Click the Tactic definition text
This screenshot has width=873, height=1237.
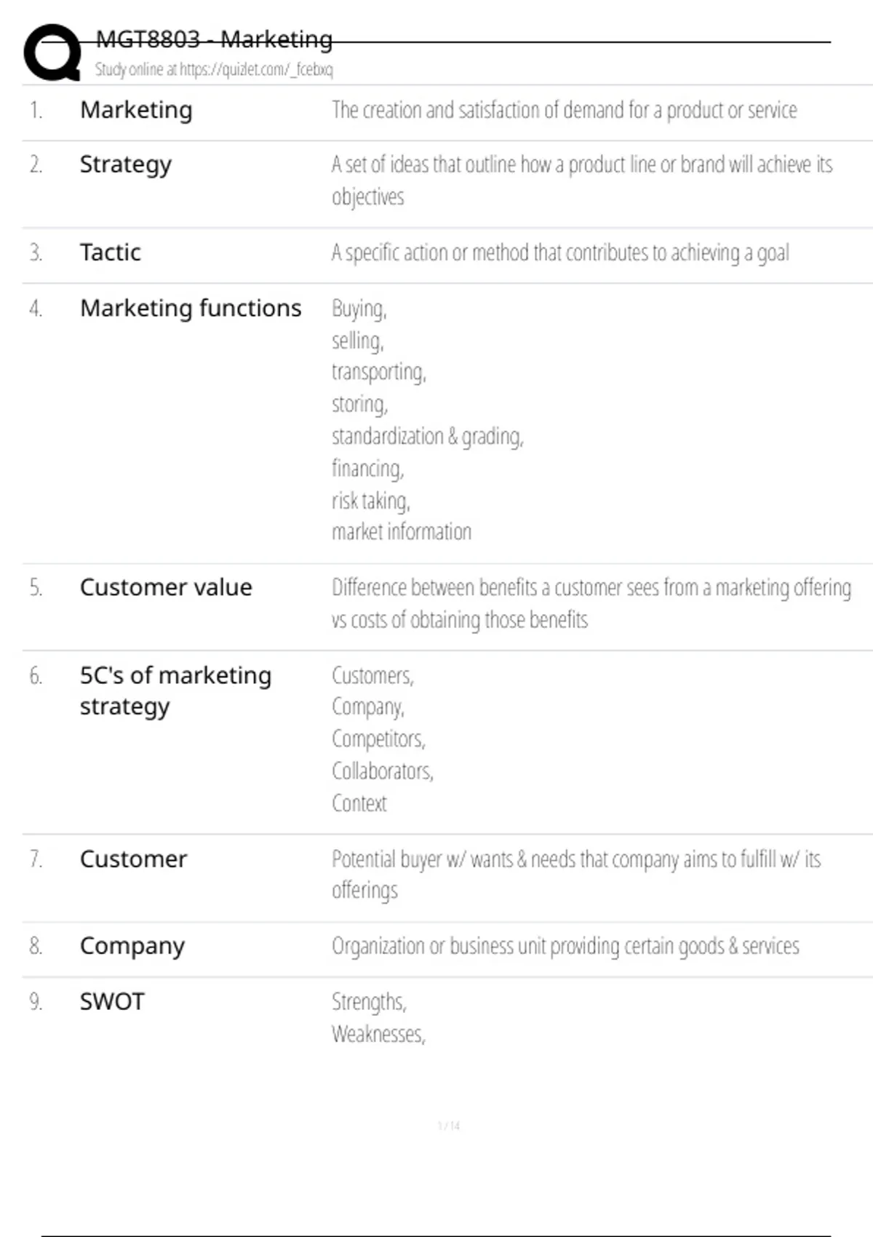pos(560,252)
